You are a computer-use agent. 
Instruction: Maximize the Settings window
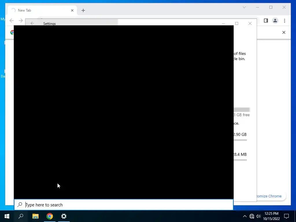click(237, 23)
